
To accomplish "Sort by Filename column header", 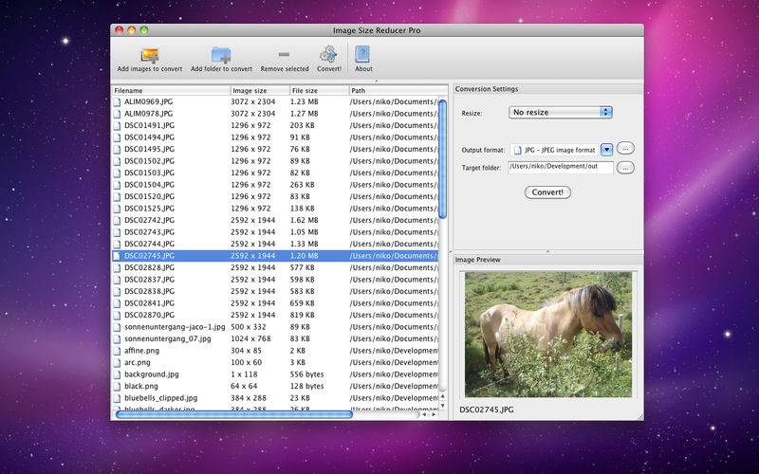I will pos(171,90).
